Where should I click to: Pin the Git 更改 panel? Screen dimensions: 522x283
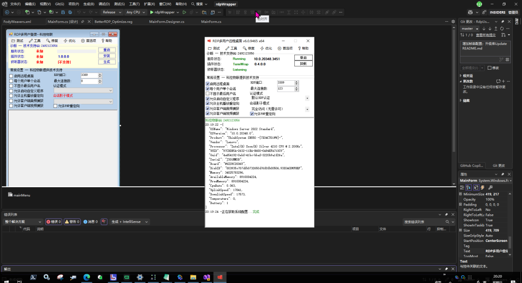point(503,22)
